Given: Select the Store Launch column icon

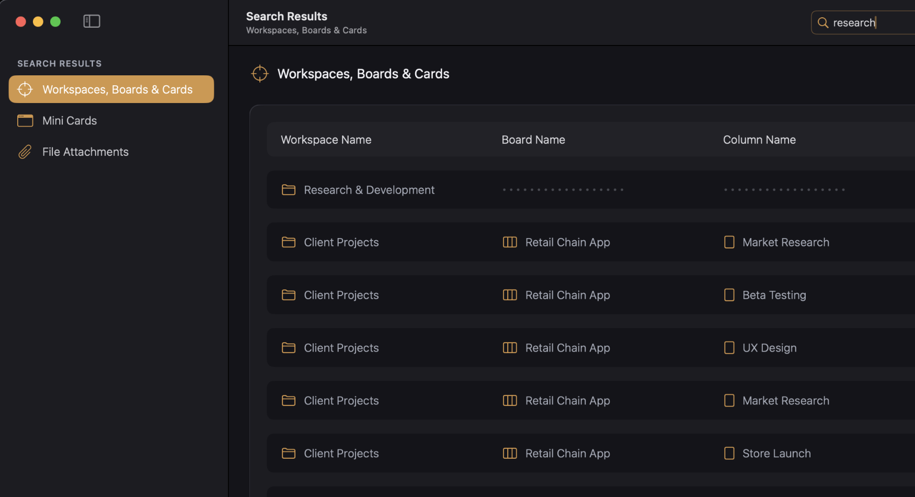Looking at the screenshot, I should tap(729, 453).
